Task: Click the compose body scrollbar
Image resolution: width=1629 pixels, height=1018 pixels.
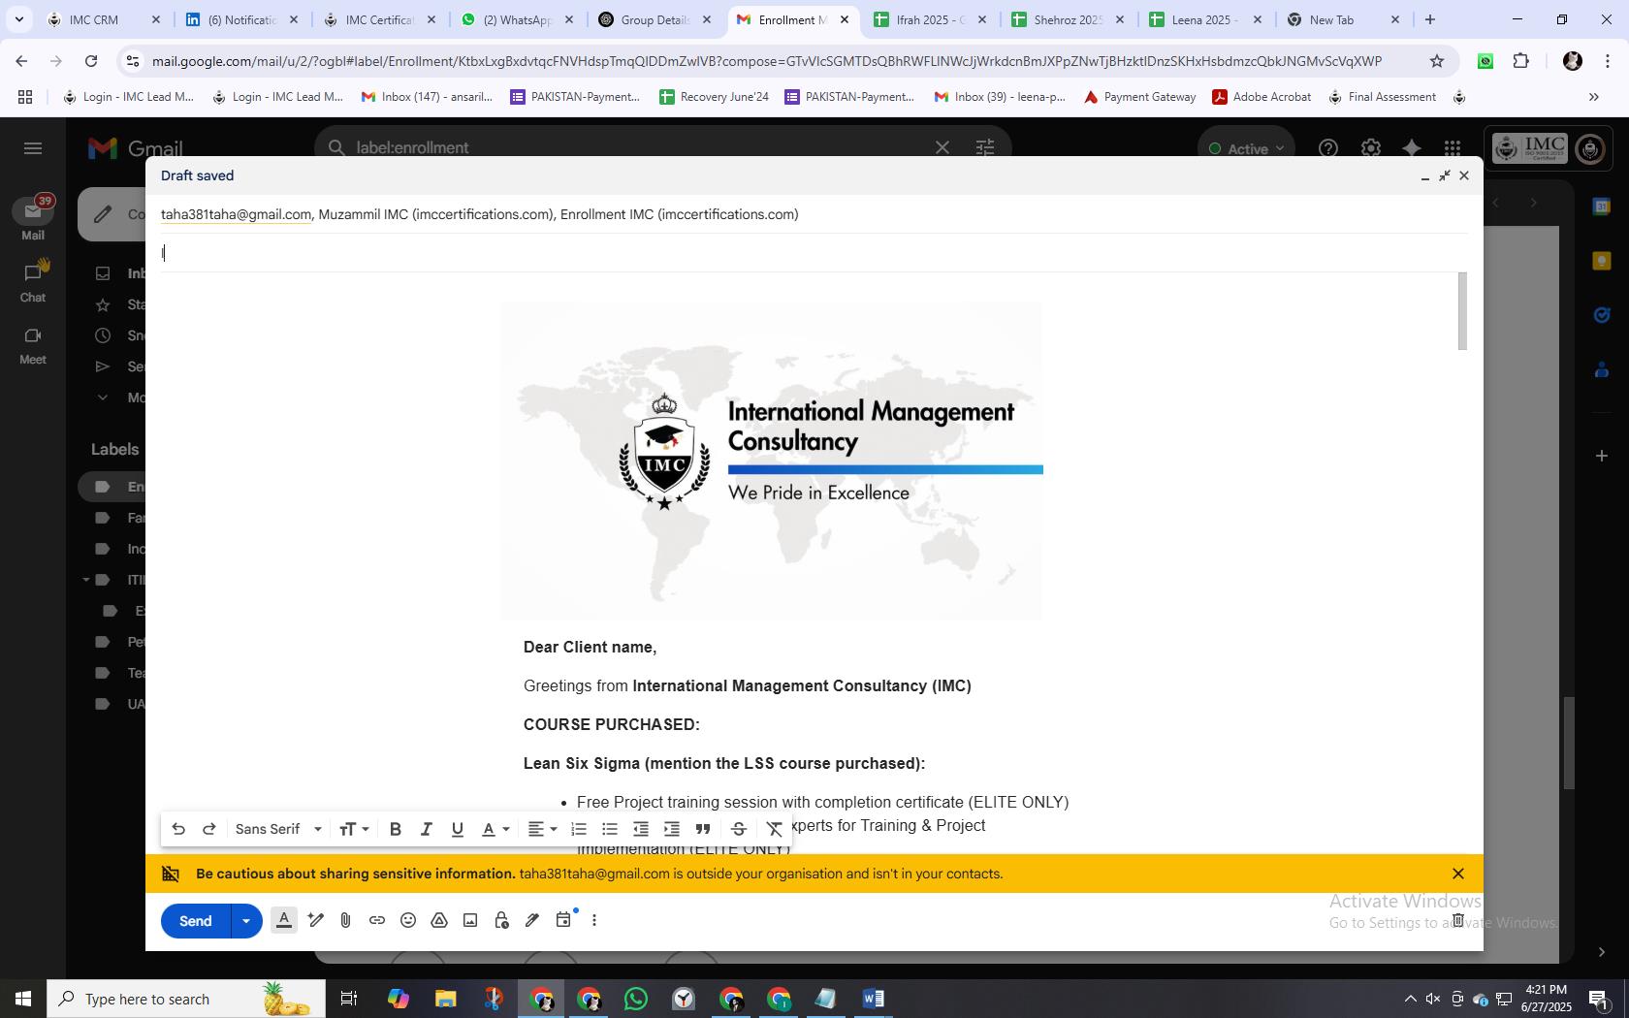Action: pos(1462,311)
